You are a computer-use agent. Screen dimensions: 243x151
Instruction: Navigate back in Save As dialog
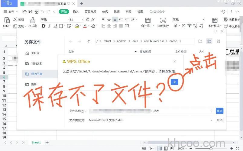click(71, 41)
